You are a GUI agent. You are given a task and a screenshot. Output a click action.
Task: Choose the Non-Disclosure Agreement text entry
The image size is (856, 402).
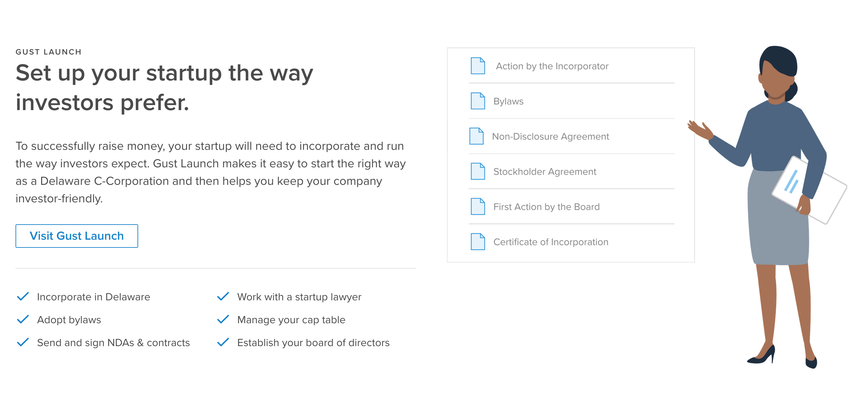(550, 136)
